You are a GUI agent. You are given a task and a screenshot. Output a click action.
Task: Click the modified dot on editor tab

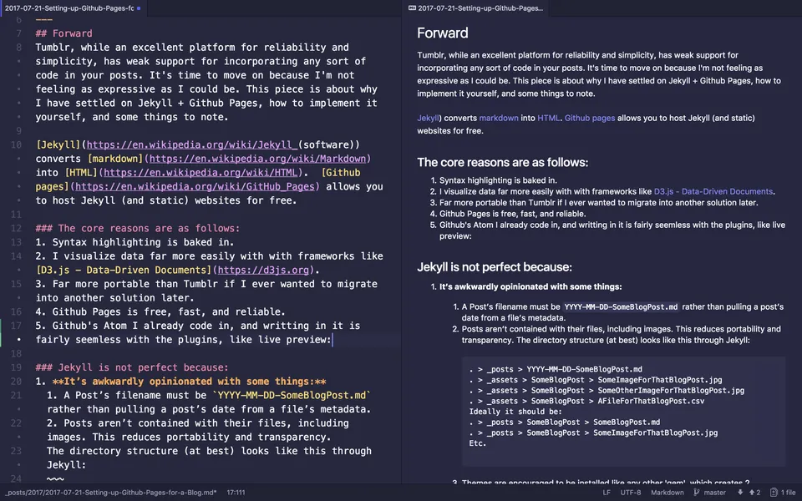coord(139,8)
